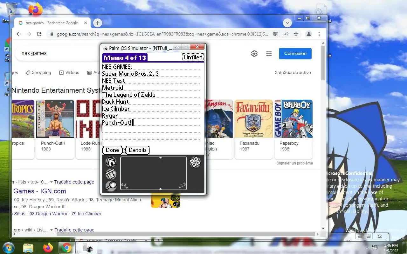This screenshot has width=407, height=254.
Task: Reload the Google search page
Action: click(x=39, y=34)
